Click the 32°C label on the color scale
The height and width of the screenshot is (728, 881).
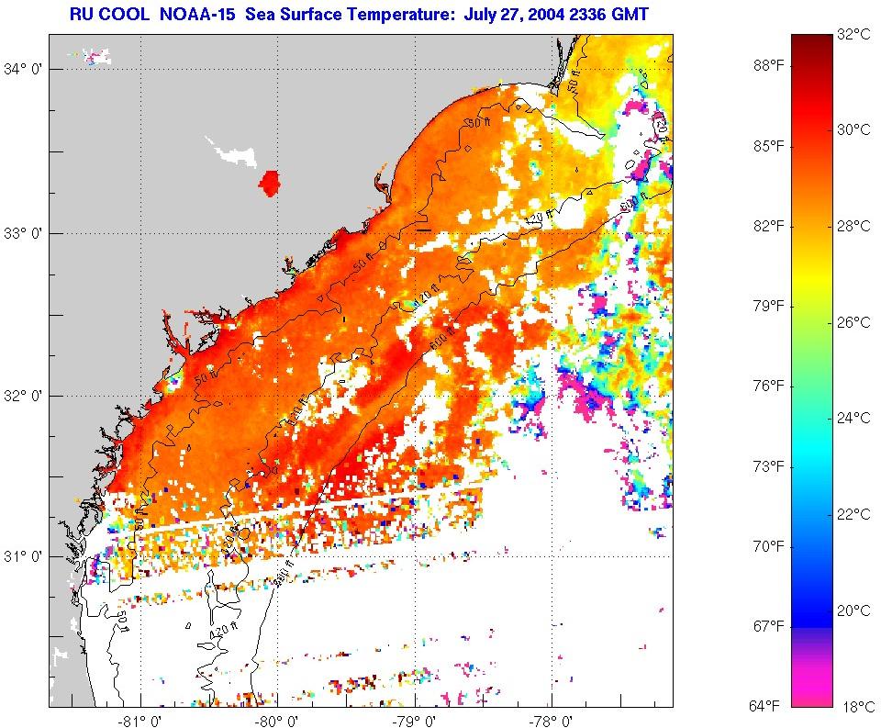coord(853,34)
